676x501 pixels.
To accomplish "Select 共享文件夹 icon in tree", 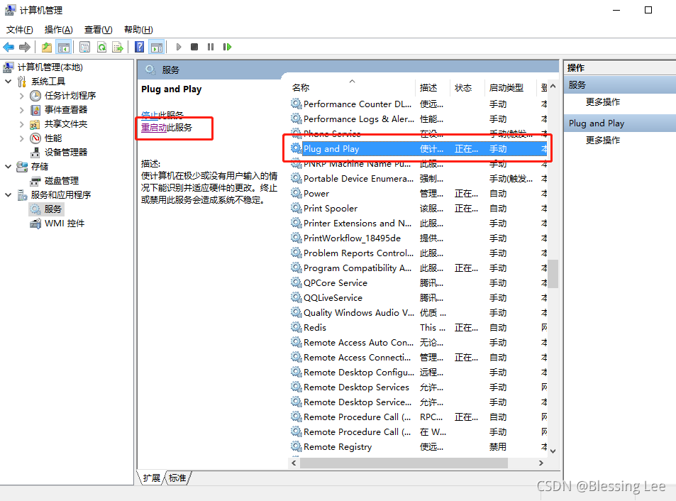I will [35, 125].
